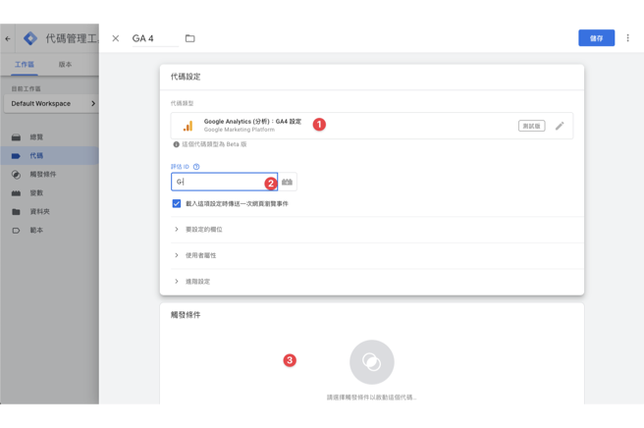Switch to the 版本 tab

pos(65,65)
